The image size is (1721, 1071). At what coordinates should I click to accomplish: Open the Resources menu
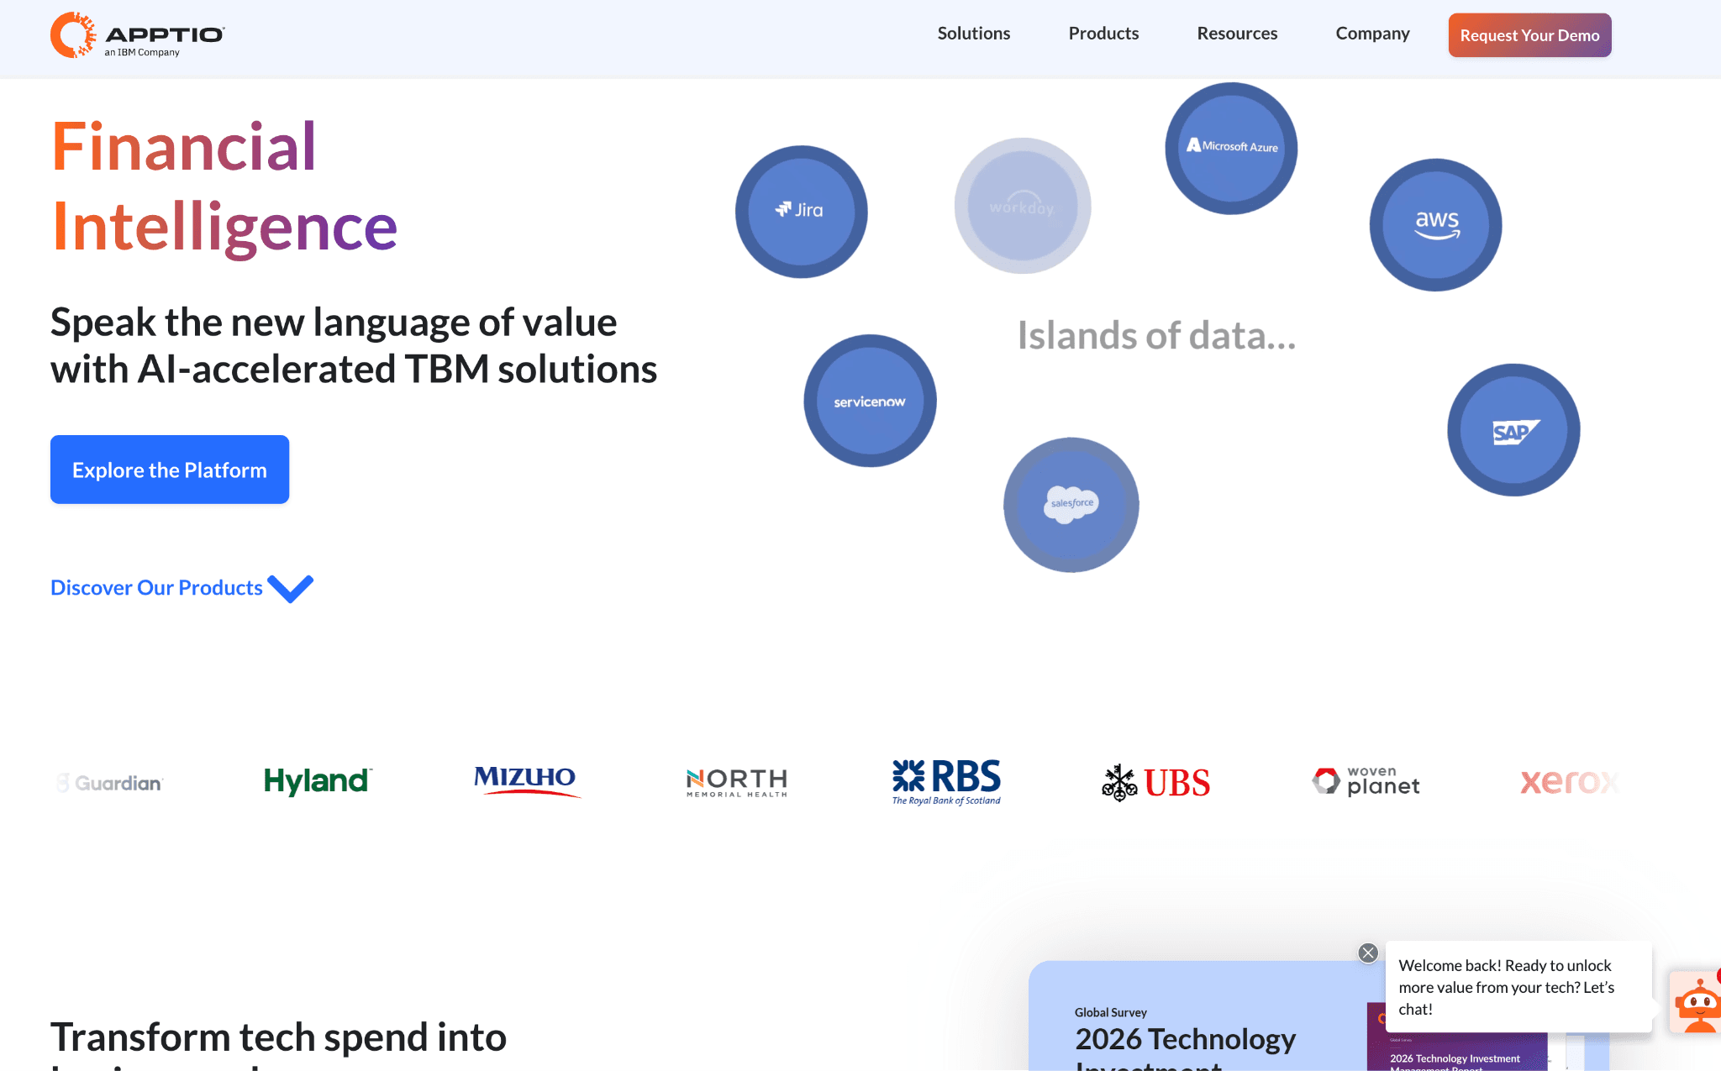pos(1237,34)
